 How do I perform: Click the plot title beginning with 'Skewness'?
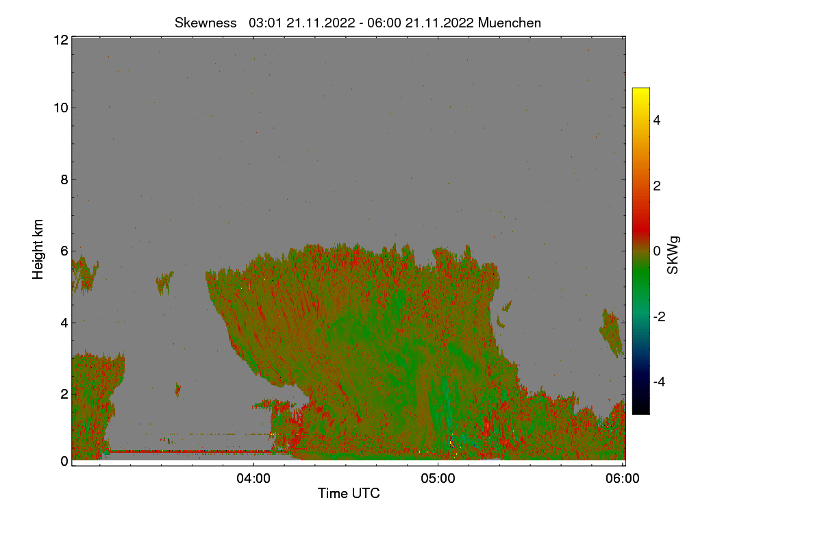(x=358, y=23)
